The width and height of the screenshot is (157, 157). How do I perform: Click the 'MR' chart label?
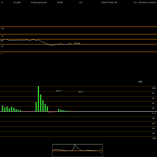(x=140, y=82)
